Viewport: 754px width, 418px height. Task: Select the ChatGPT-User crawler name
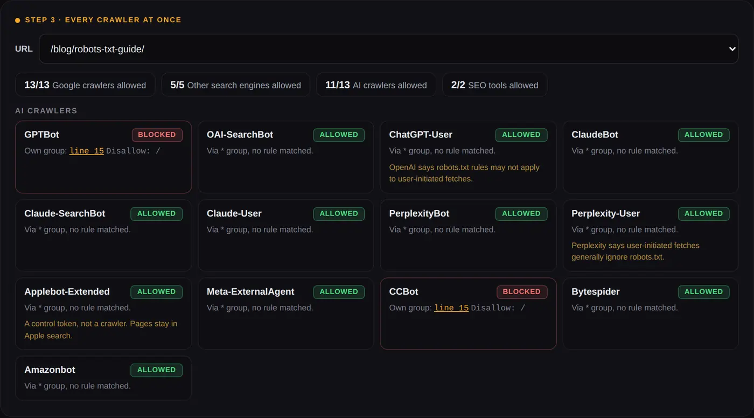[421, 135]
